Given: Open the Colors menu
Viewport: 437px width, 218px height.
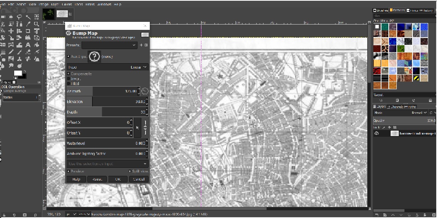Looking at the screenshot, I should click(x=66, y=4).
